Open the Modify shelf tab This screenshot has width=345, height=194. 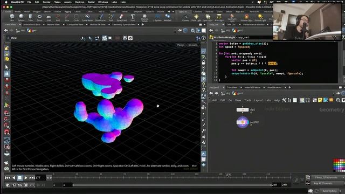18,12
